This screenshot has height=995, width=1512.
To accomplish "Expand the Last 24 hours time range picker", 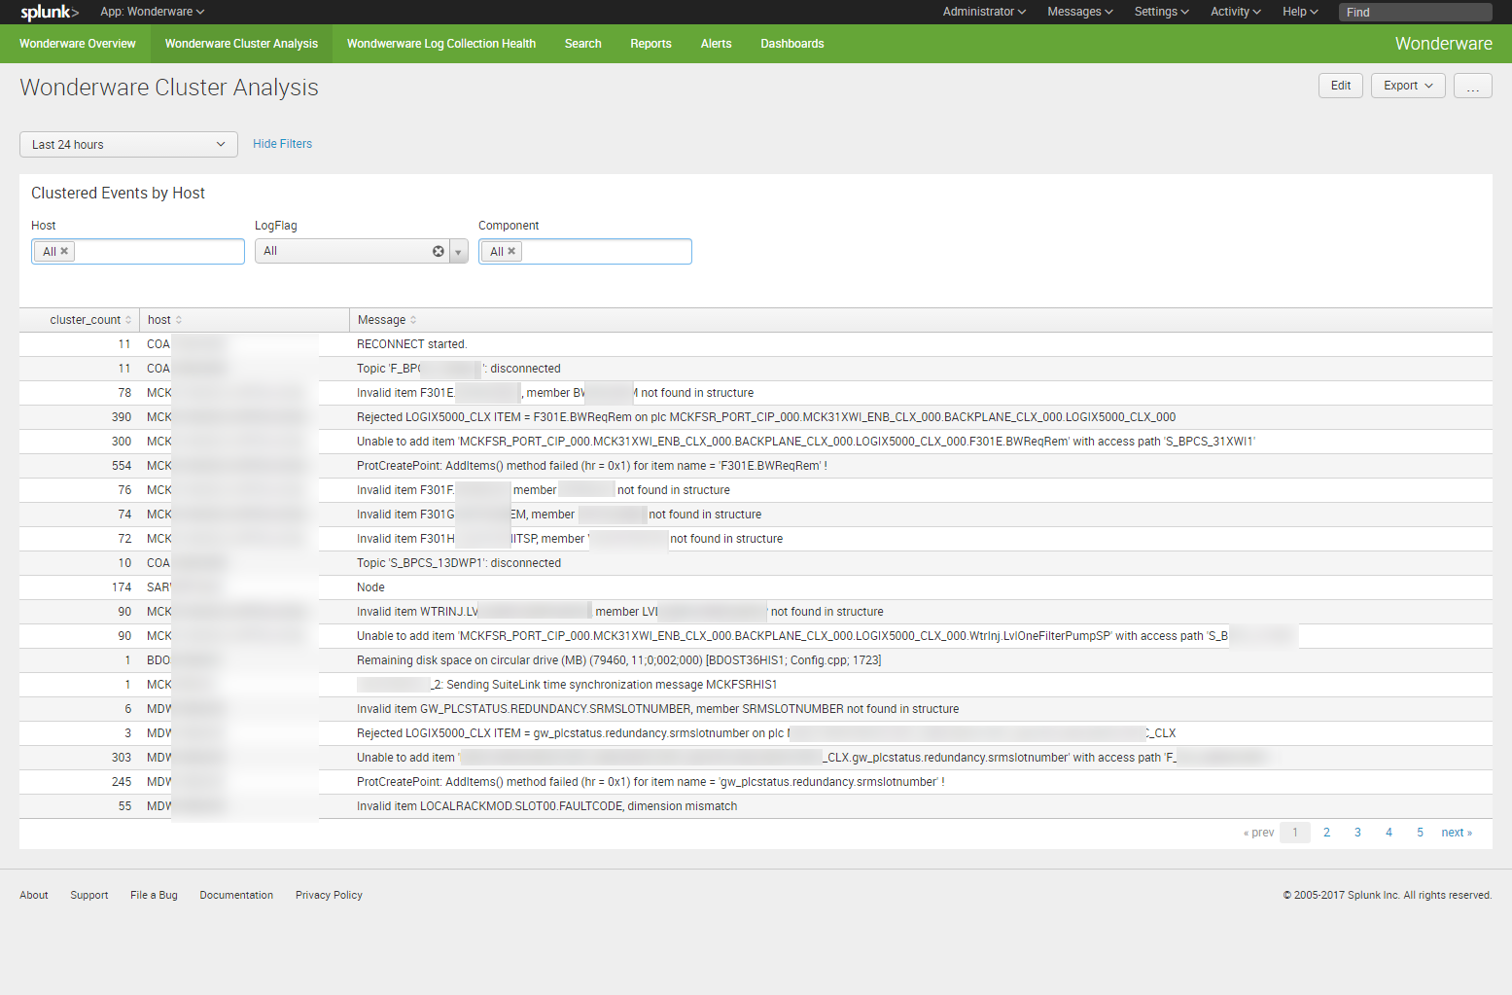I will coord(128,144).
